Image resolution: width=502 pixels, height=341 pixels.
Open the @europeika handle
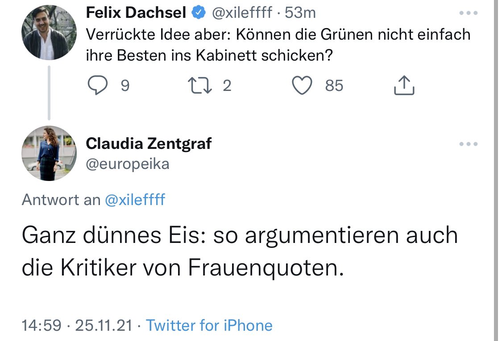[127, 164]
